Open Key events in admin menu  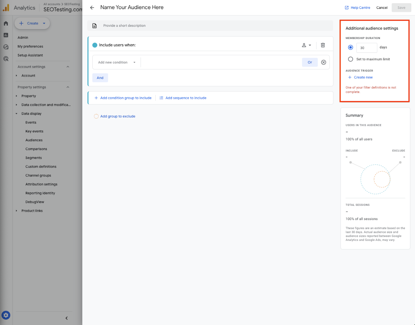[34, 131]
